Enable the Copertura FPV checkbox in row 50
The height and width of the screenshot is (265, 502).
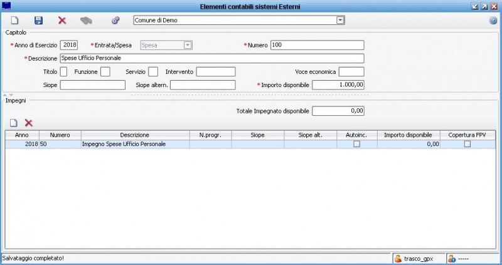[466, 144]
